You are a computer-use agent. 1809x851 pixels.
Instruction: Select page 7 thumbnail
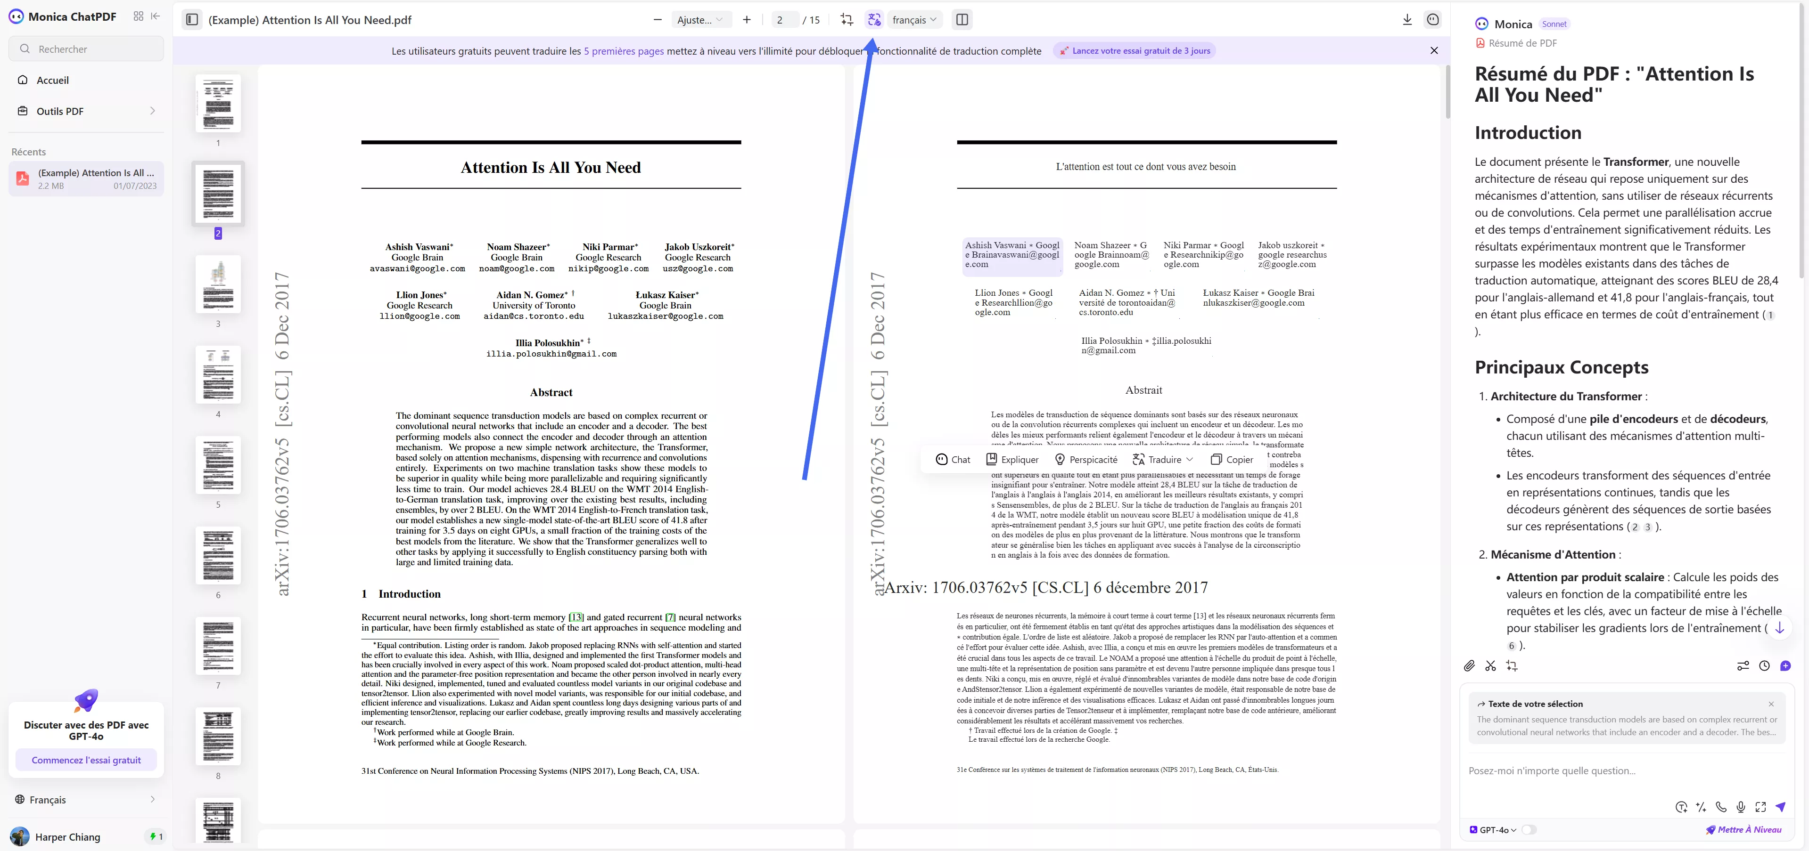point(218,646)
